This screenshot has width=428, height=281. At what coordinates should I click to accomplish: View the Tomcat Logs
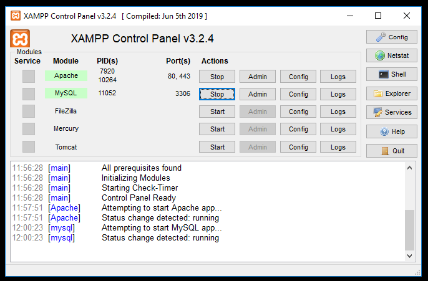pyautogui.click(x=338, y=147)
